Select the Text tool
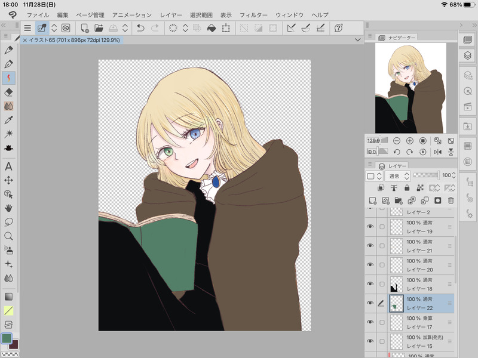Screen dimensions: 478x358 [8, 166]
